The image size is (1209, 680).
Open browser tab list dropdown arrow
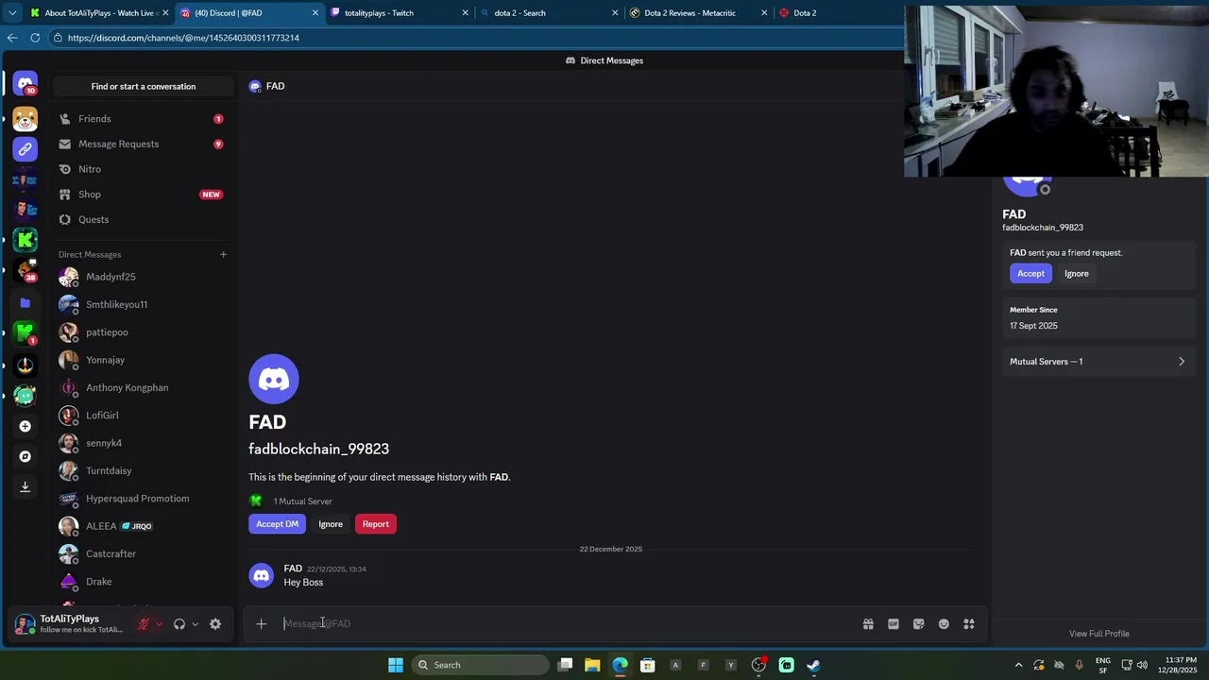12,13
